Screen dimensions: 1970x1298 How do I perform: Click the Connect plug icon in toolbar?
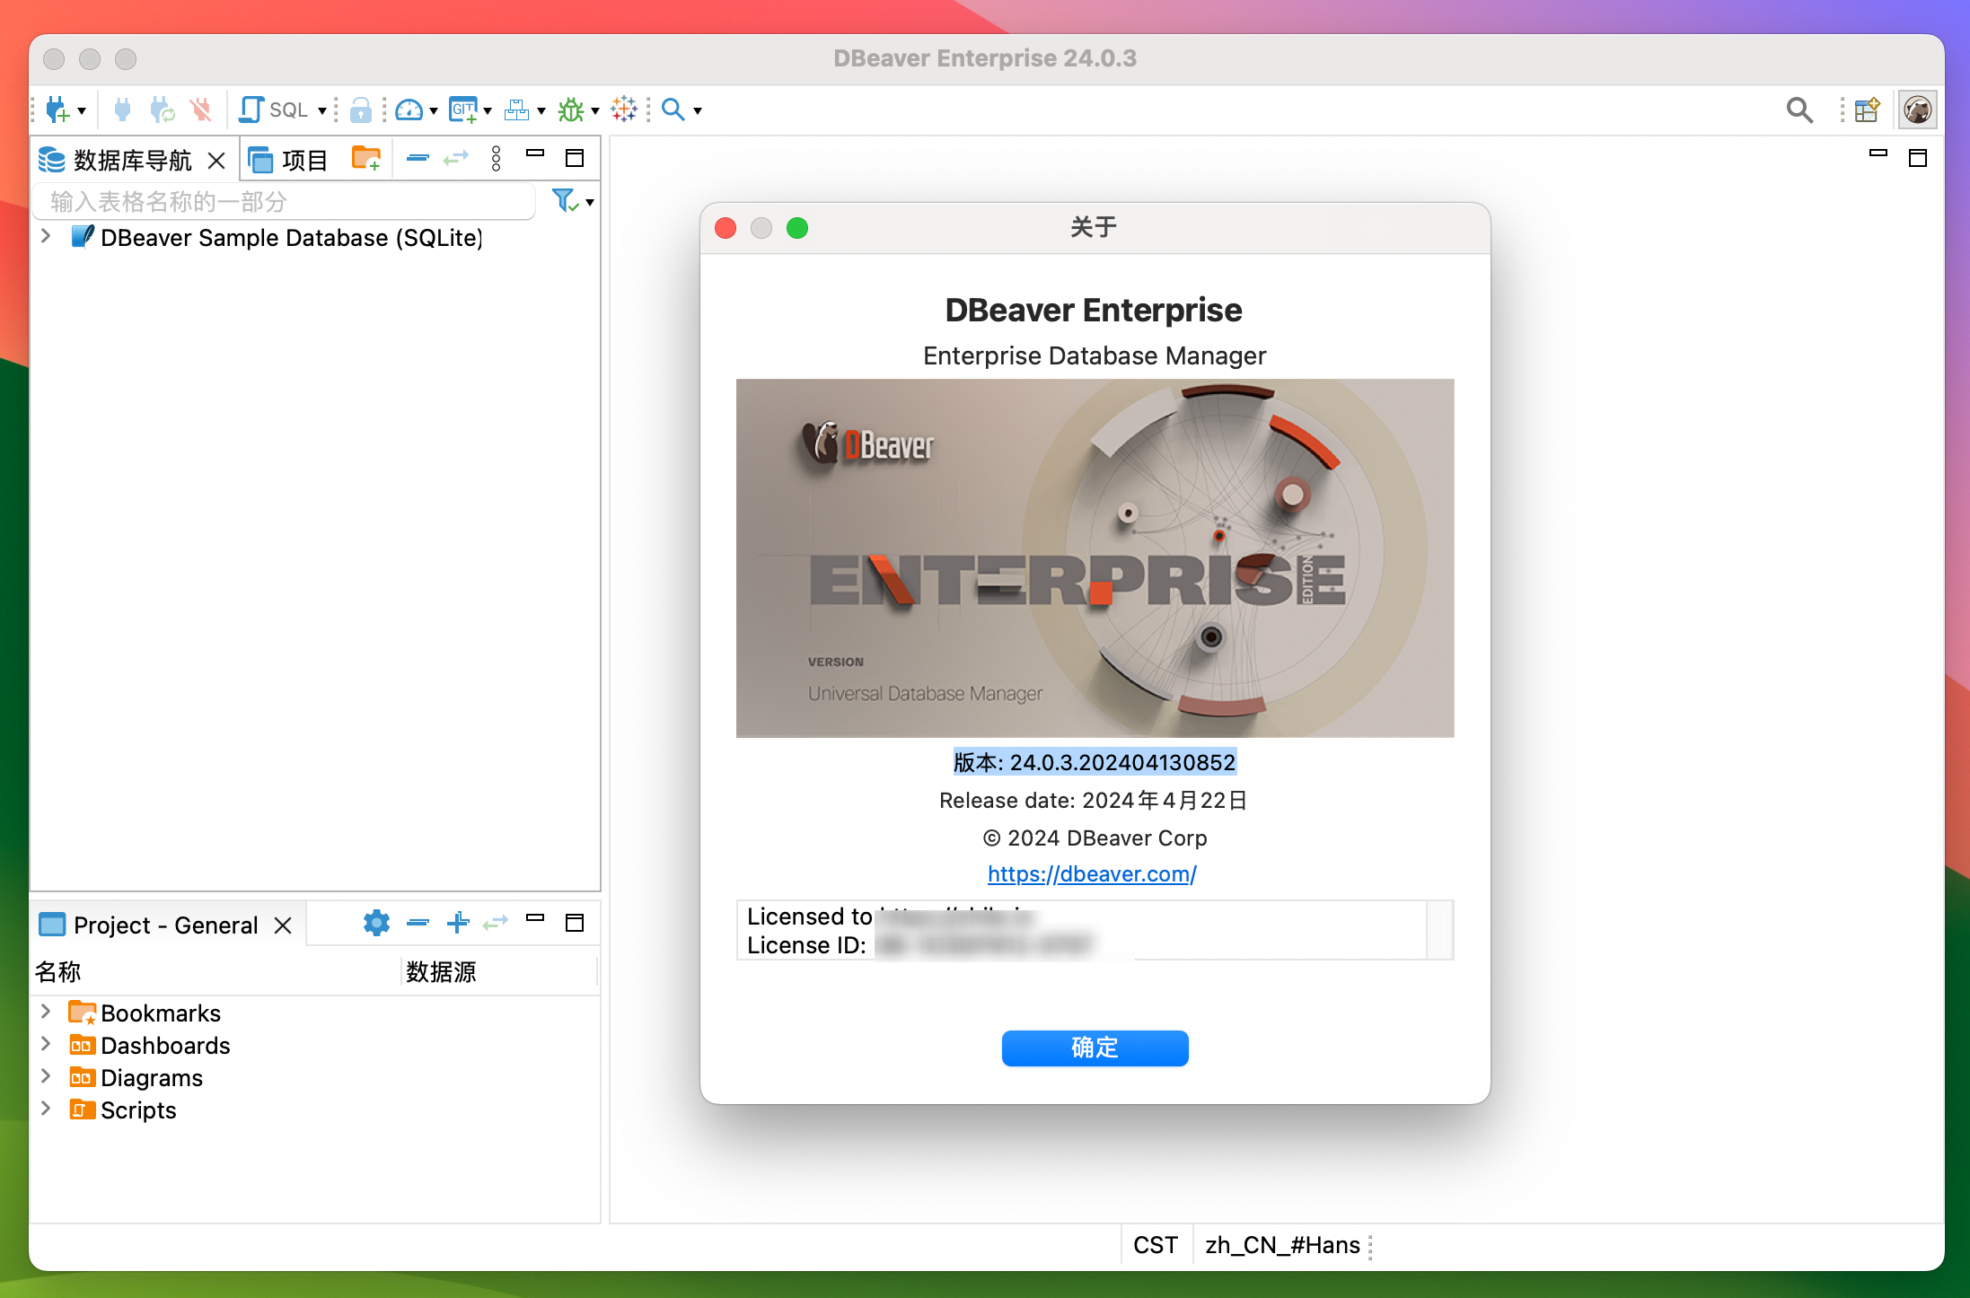pyautogui.click(x=123, y=110)
